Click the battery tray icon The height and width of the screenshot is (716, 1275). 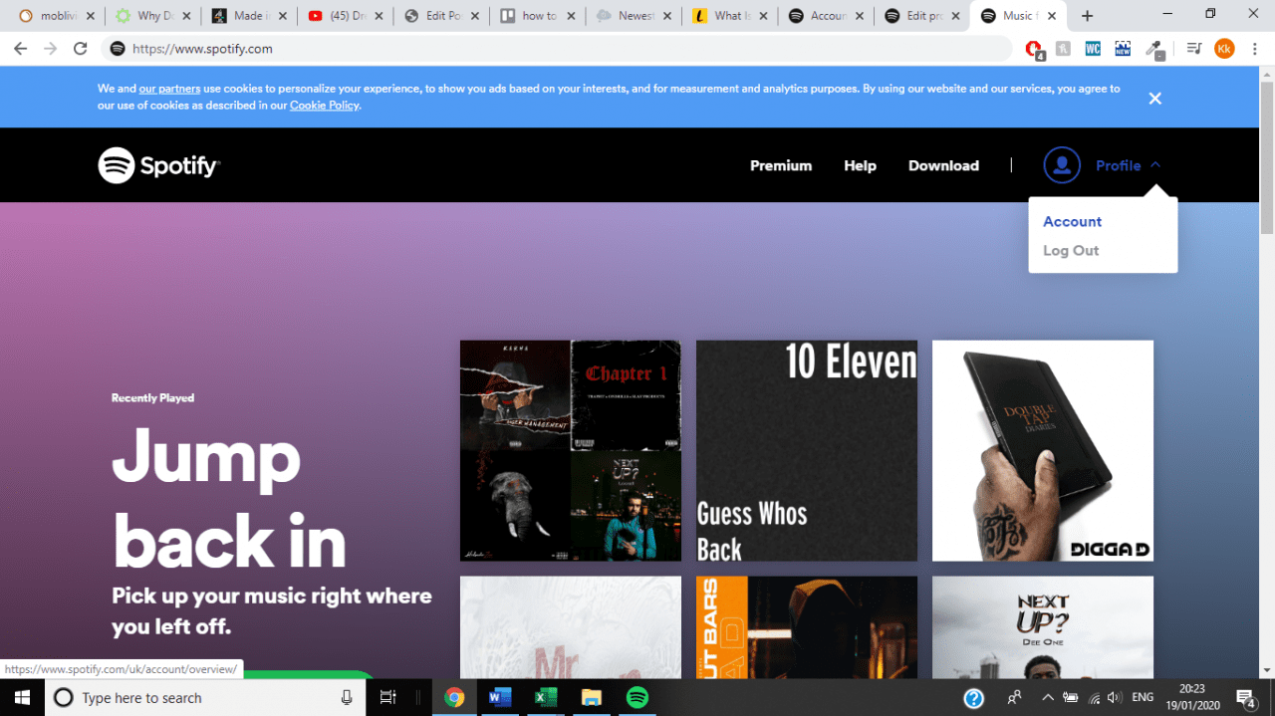point(1072,697)
